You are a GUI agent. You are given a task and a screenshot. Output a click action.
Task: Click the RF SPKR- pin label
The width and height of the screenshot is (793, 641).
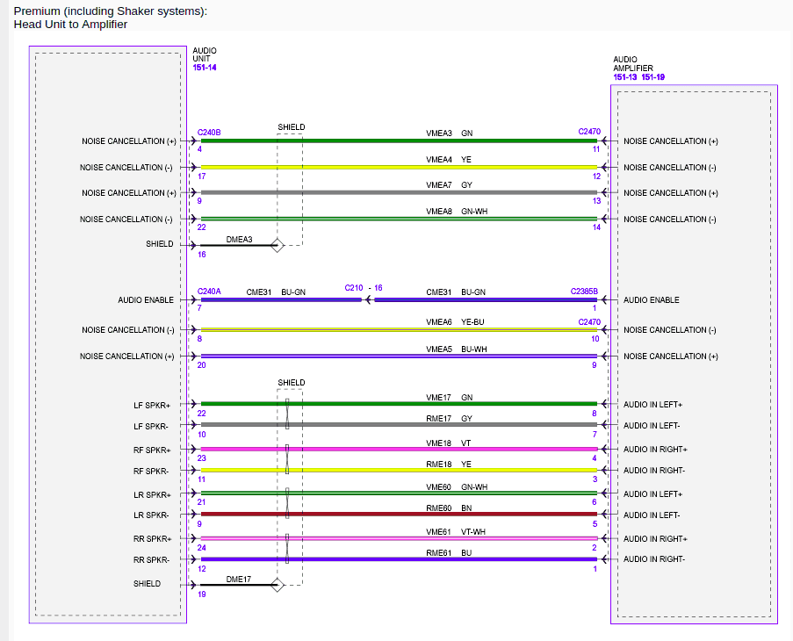click(151, 472)
